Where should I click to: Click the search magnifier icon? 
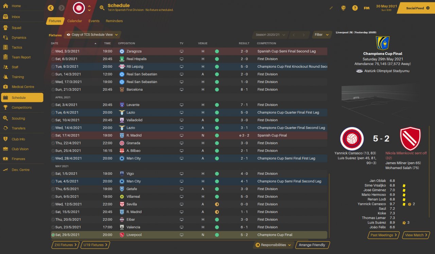(102, 8)
